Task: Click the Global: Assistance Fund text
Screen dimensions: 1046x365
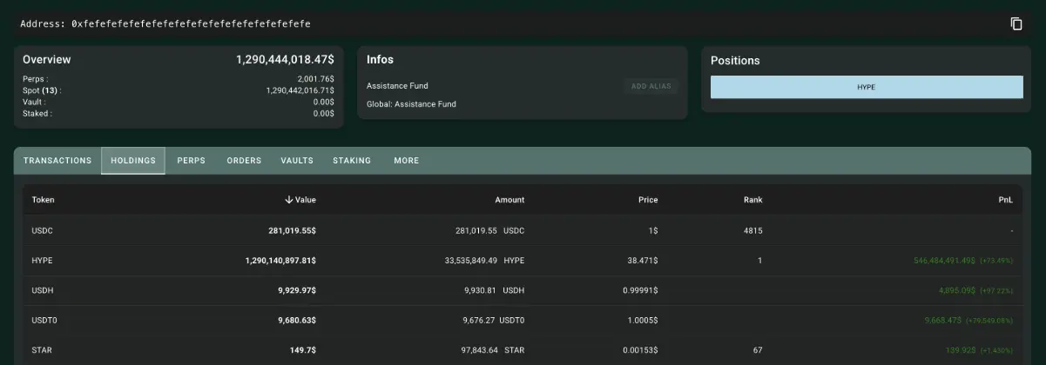Action: click(x=411, y=104)
